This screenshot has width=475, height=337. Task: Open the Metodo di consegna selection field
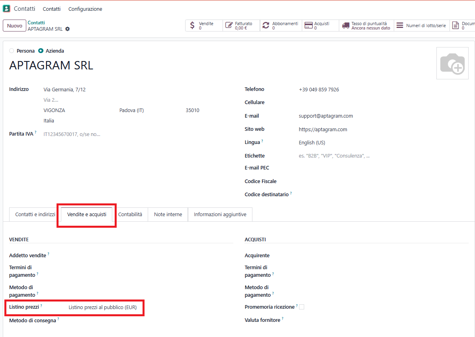click(151, 320)
